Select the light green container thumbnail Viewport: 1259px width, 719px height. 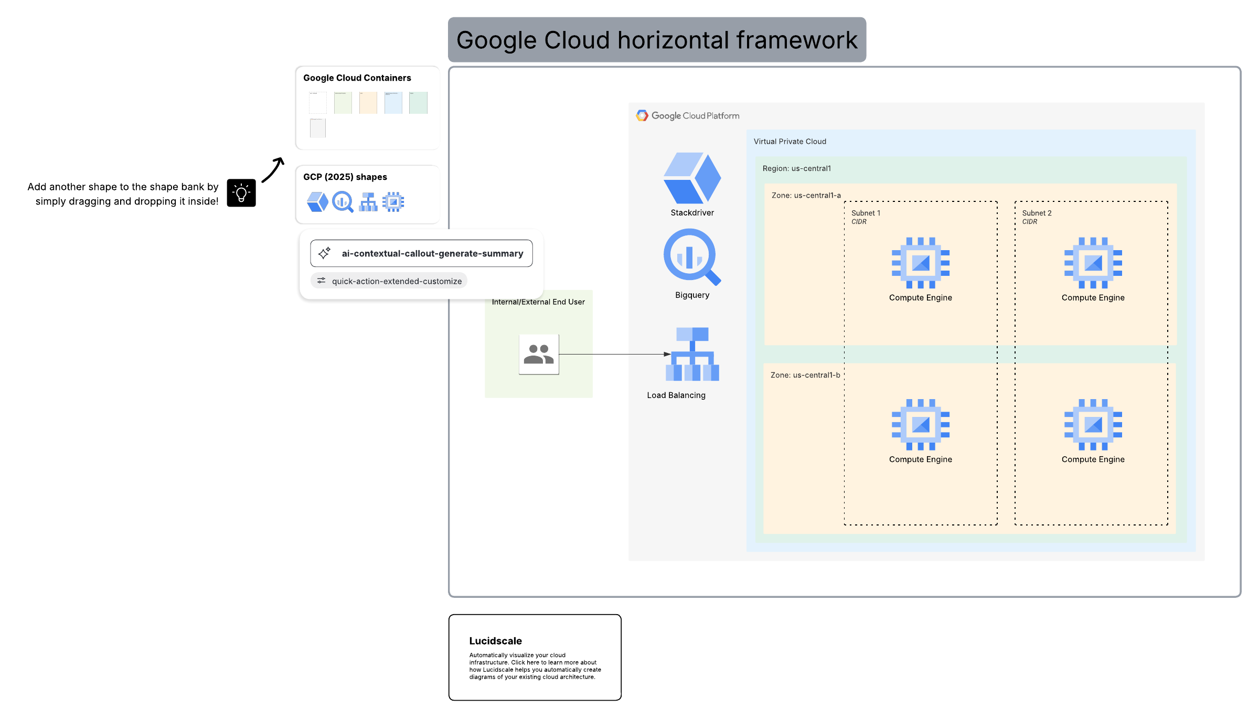point(343,103)
